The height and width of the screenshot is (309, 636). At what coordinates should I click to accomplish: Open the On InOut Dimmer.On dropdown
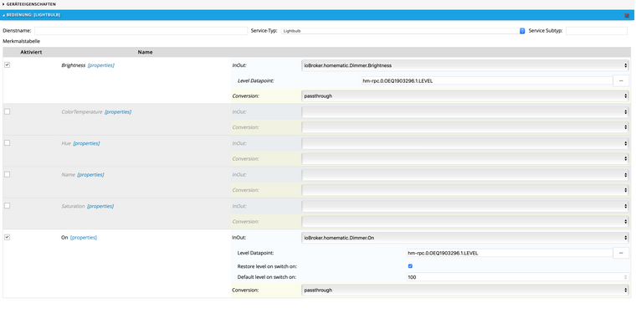[465, 238]
